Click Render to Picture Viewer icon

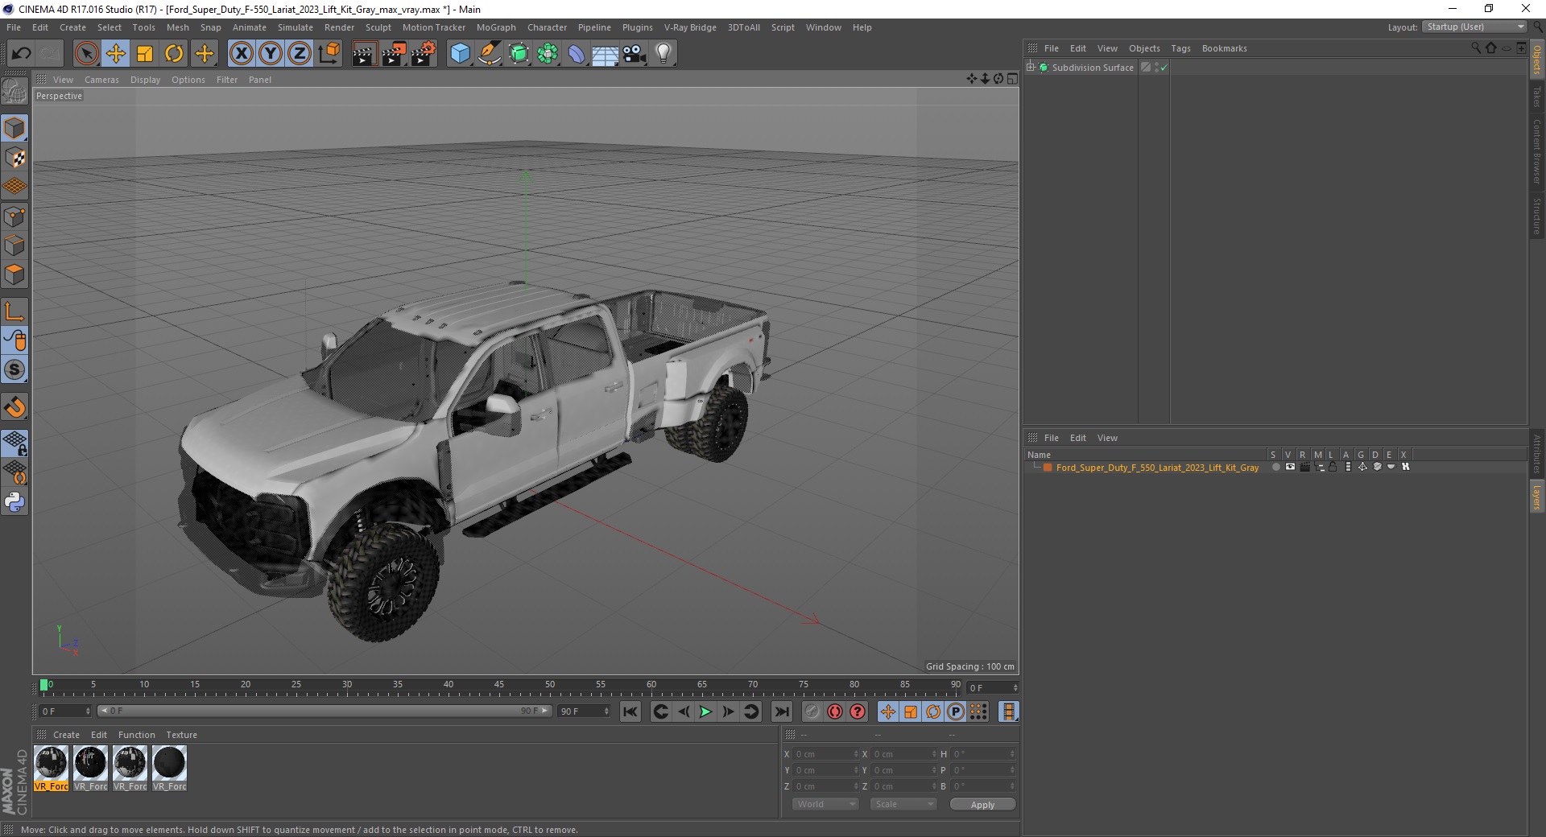pos(394,54)
